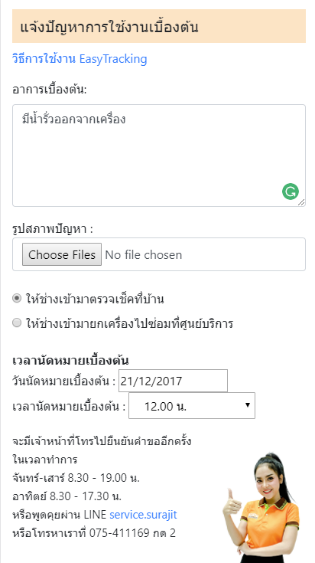The image size is (315, 563).
Task: Open the service.surajit LINE link
Action: click(143, 515)
